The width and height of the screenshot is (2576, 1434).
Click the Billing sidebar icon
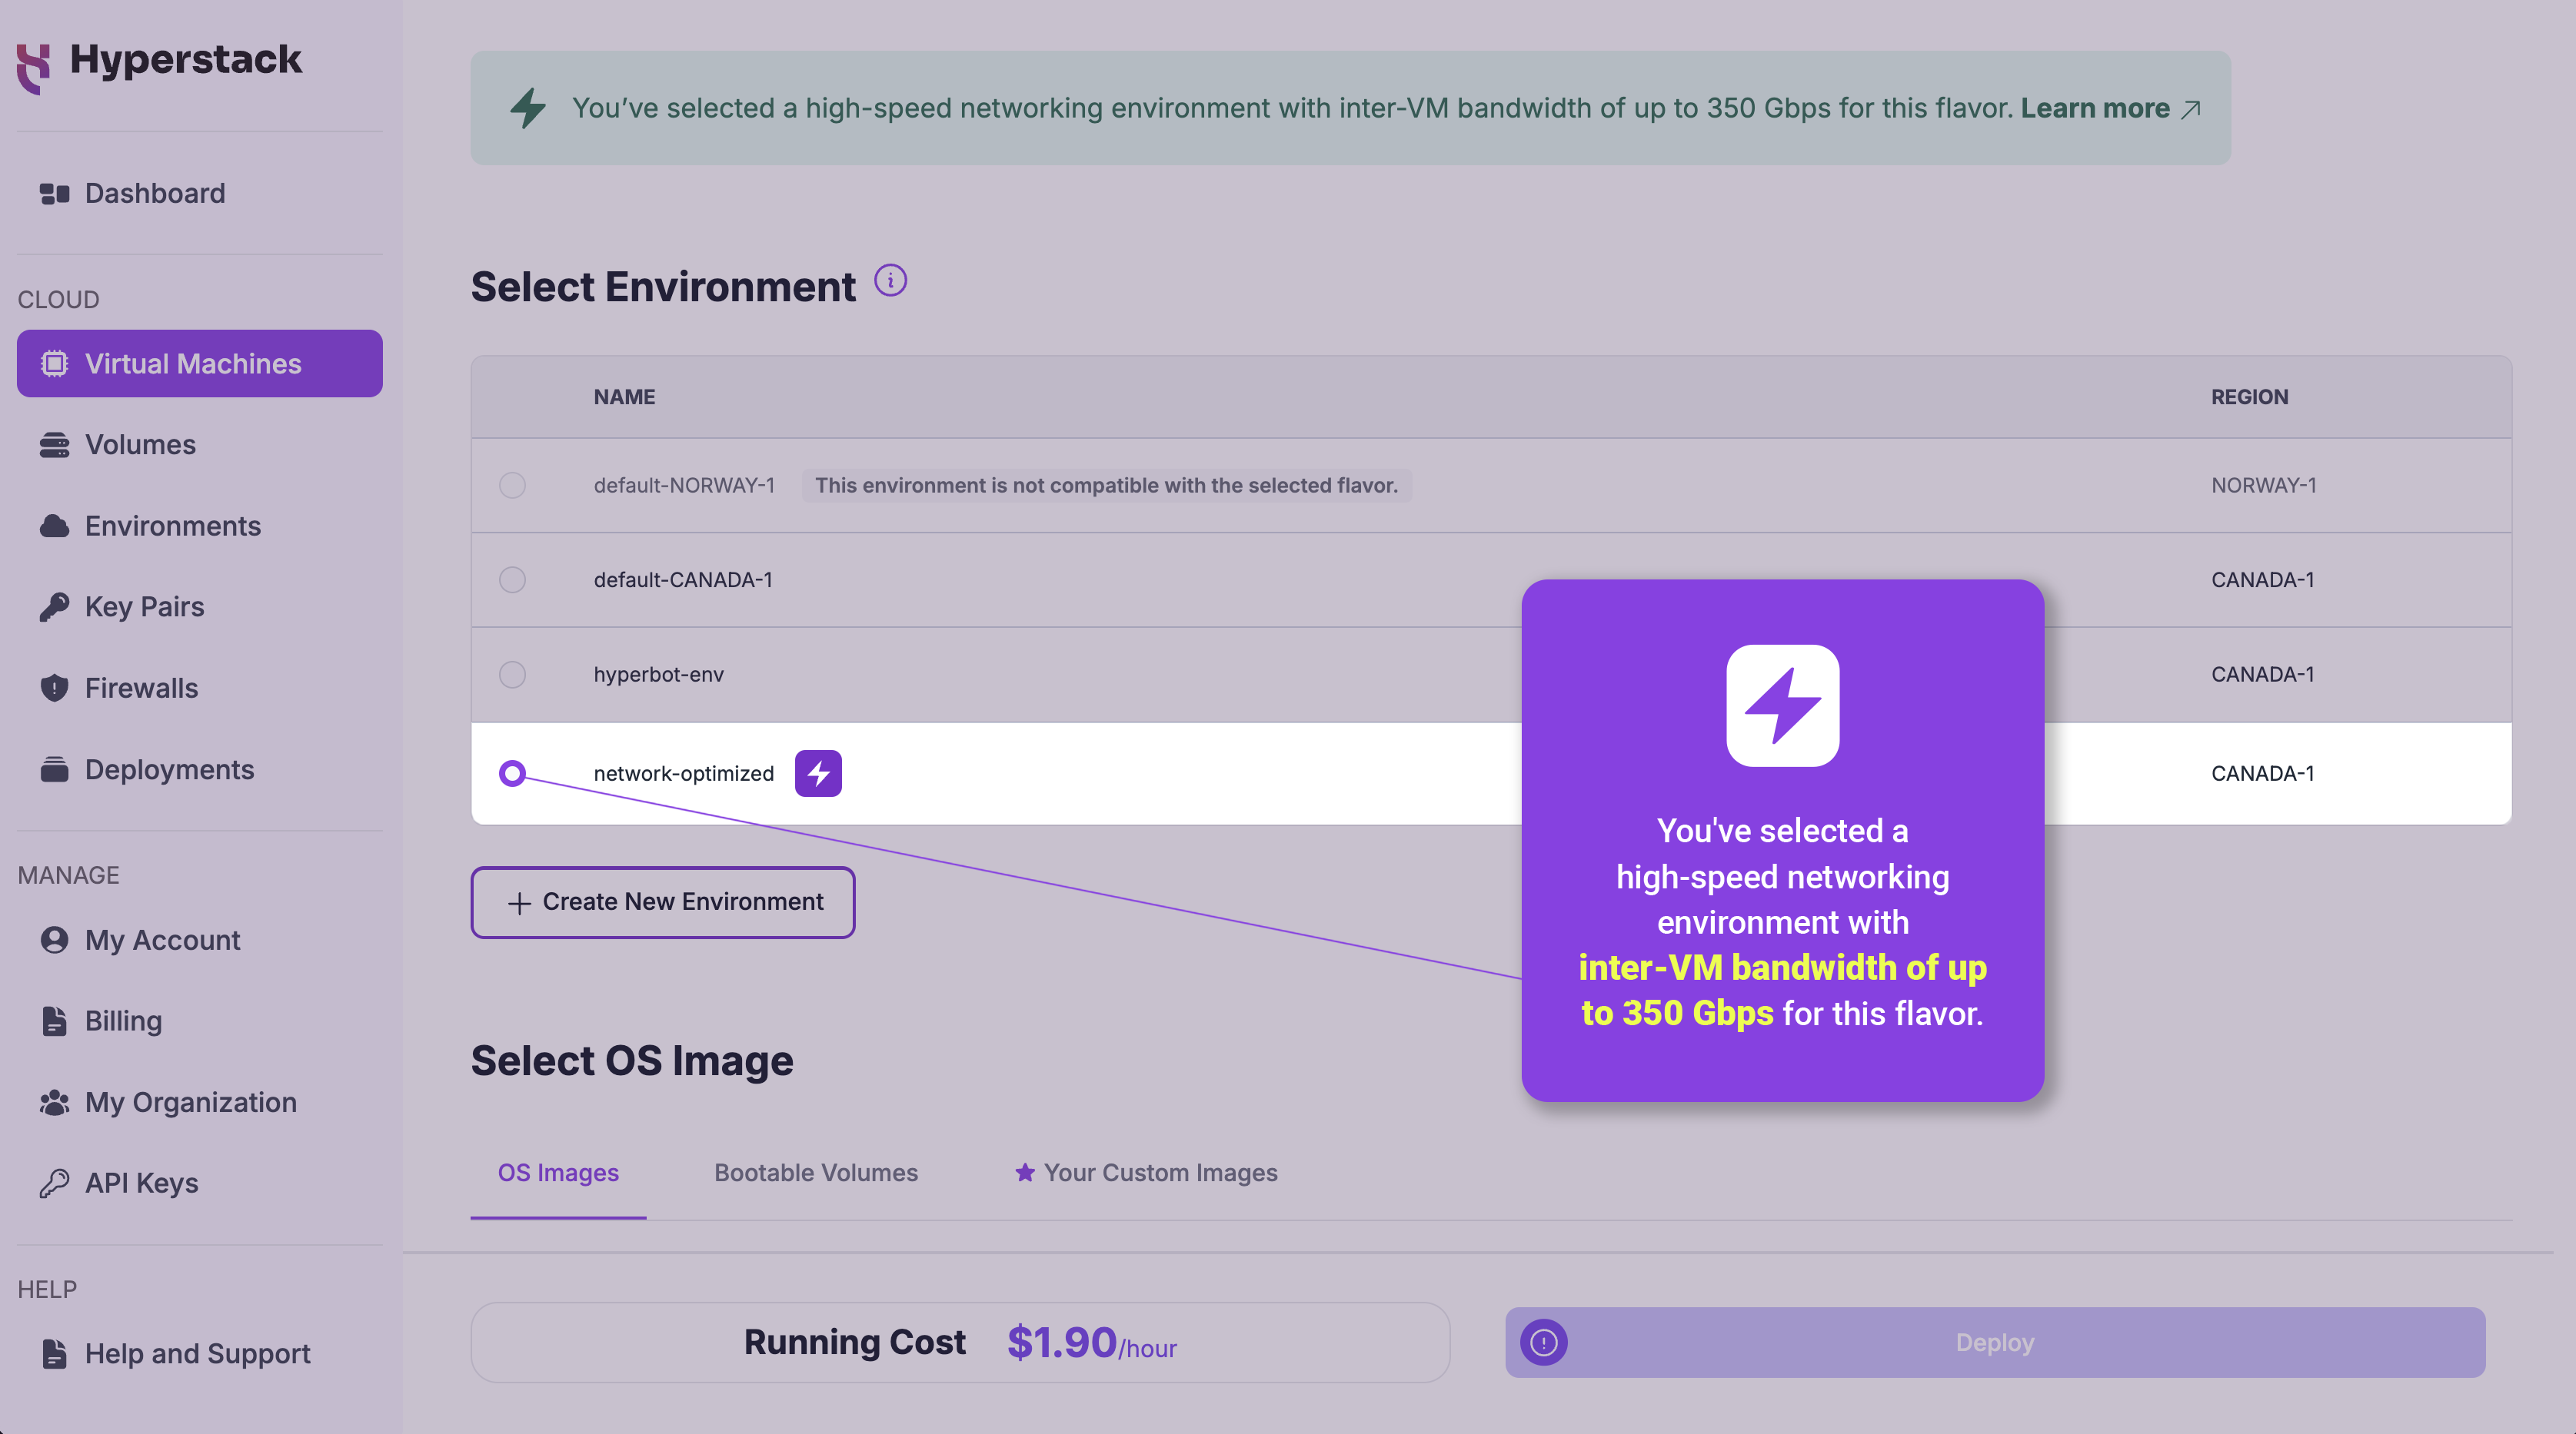53,1019
